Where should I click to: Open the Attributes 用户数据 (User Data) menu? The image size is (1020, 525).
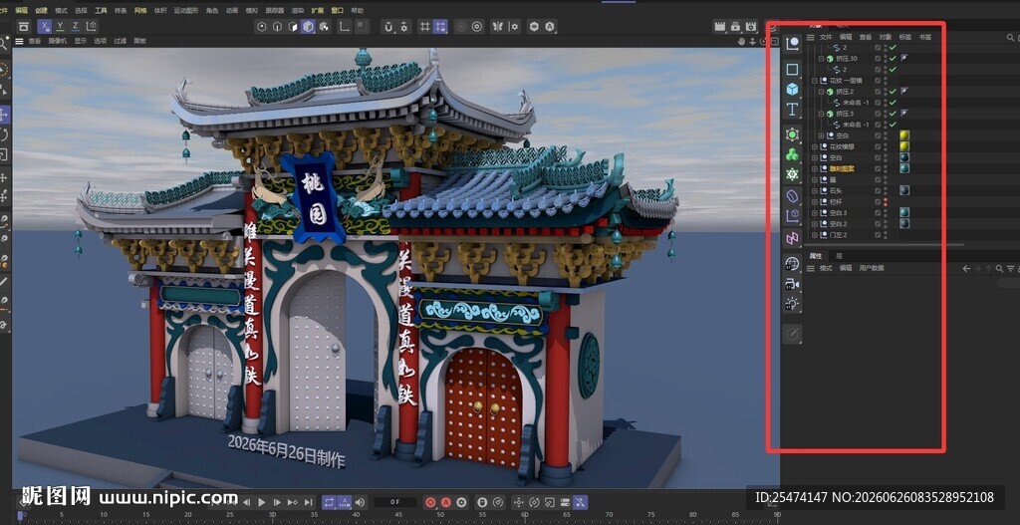(871, 268)
